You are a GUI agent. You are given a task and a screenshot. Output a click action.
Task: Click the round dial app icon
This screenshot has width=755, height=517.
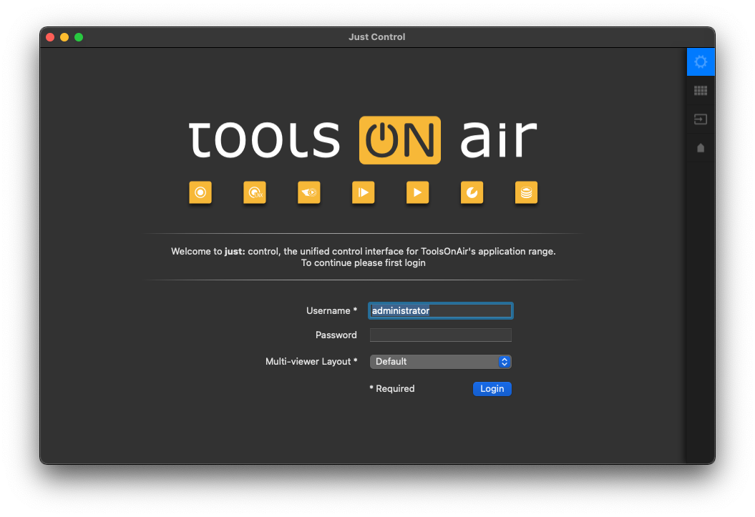(x=472, y=192)
